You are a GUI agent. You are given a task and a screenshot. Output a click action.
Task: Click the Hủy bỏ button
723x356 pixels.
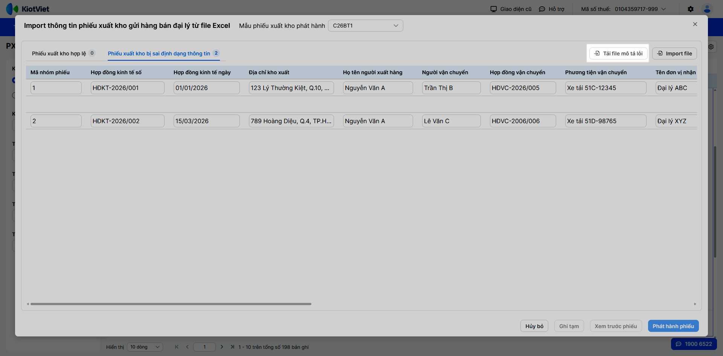tap(534, 326)
